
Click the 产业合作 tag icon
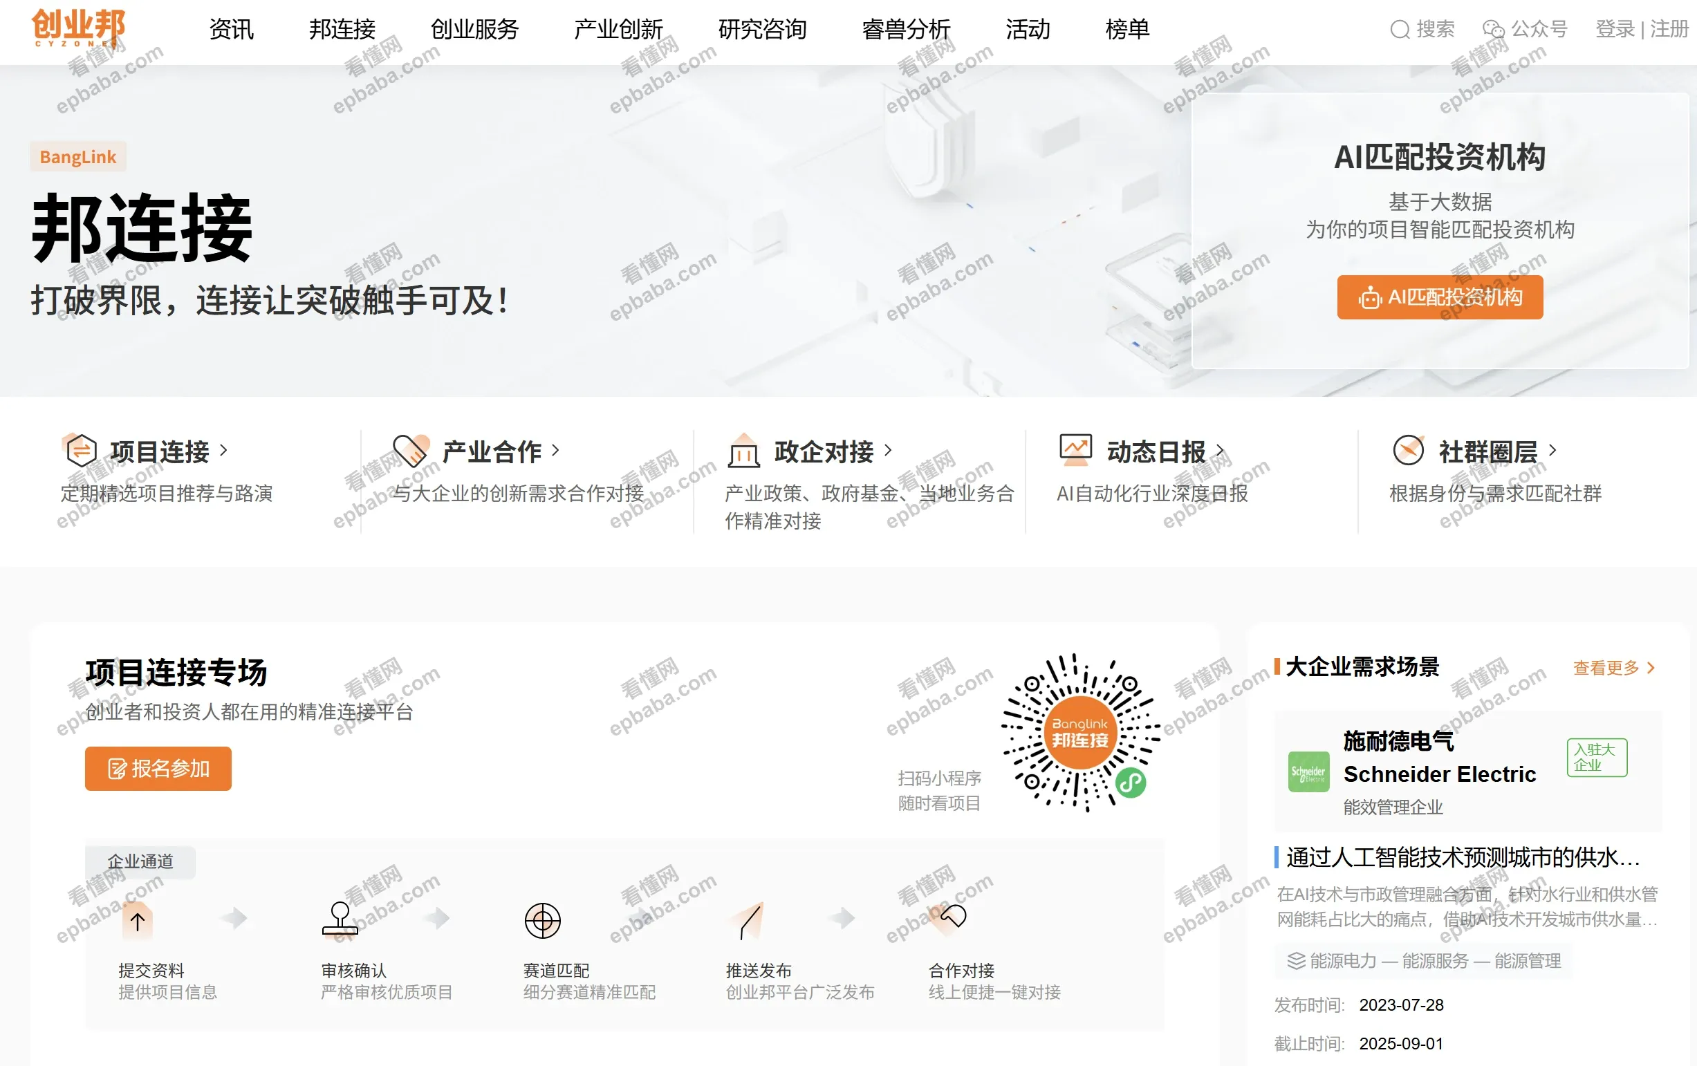[x=411, y=450]
